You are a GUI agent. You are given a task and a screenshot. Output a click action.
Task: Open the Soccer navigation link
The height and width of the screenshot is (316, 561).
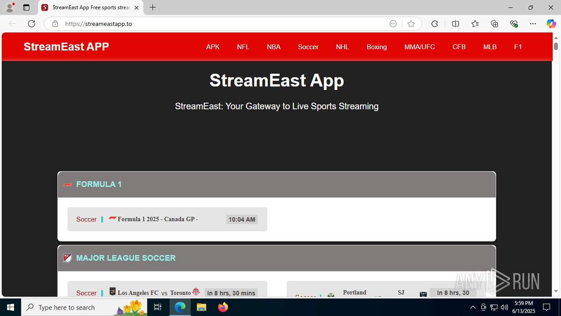click(x=308, y=47)
